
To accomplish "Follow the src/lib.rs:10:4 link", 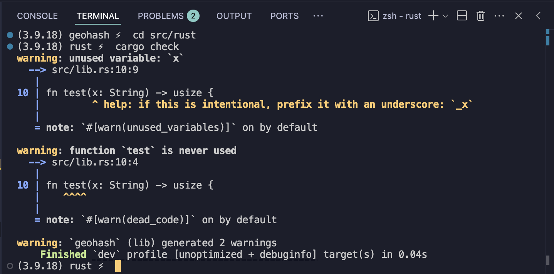I will 95,162.
